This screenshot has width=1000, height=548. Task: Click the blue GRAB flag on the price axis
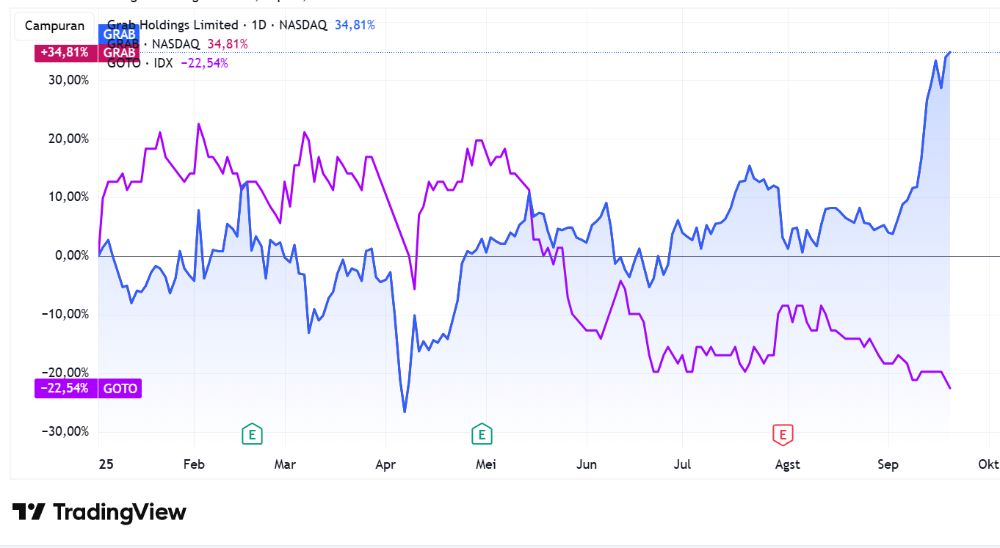coord(117,34)
